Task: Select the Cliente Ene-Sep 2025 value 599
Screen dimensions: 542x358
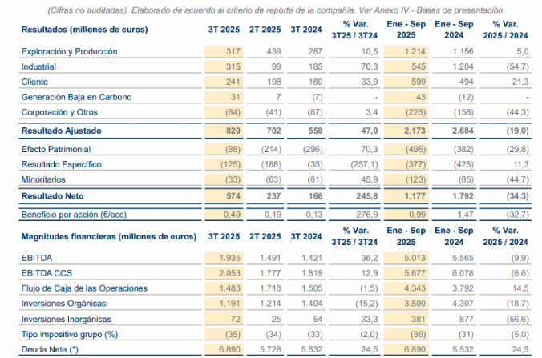Action: pyautogui.click(x=419, y=82)
